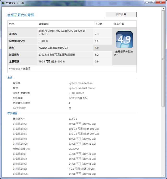Click the 系統 section heading
This screenshot has width=167, height=179.
coord(10,78)
